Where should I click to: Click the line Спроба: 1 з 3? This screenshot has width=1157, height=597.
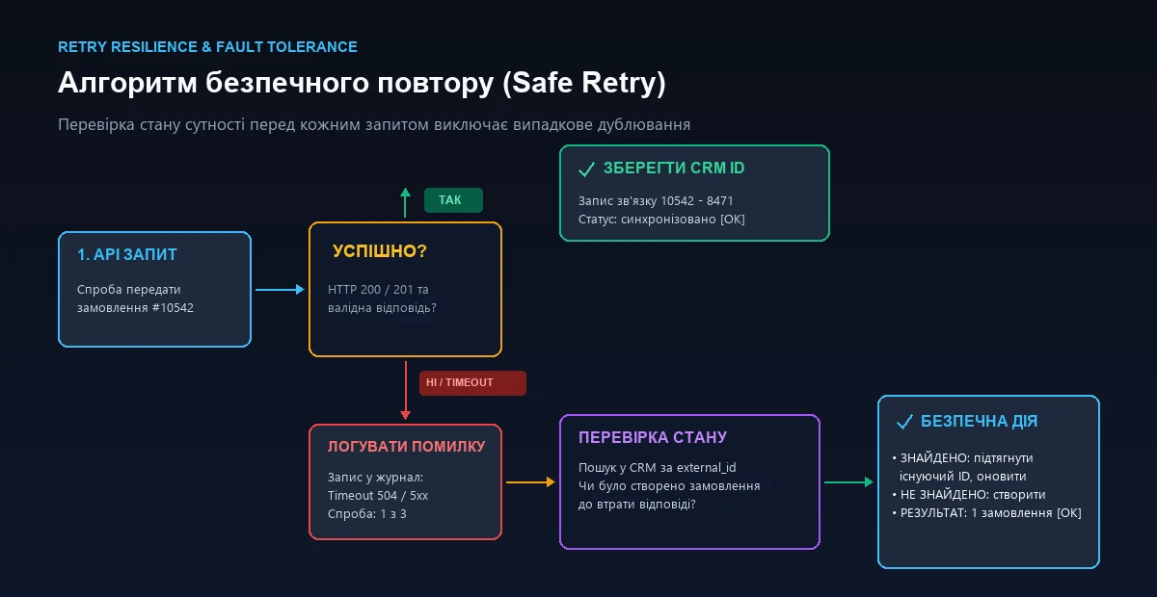point(366,514)
